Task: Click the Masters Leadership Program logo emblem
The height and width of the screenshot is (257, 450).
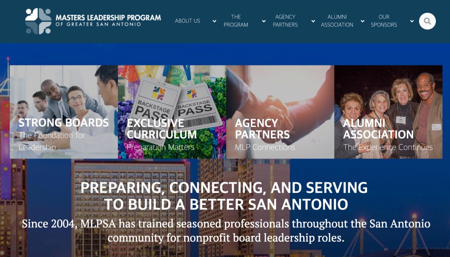Action: pos(38,21)
